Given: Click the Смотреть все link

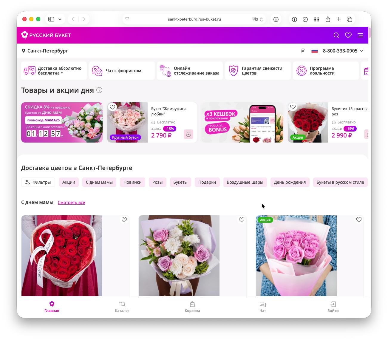Looking at the screenshot, I should (71, 203).
